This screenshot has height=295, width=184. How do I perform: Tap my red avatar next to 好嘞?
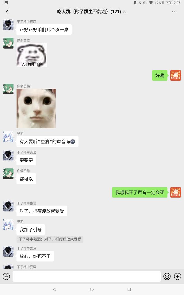[x=175, y=76]
